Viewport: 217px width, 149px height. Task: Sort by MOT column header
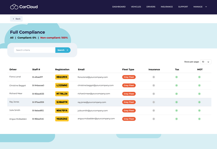(200, 69)
